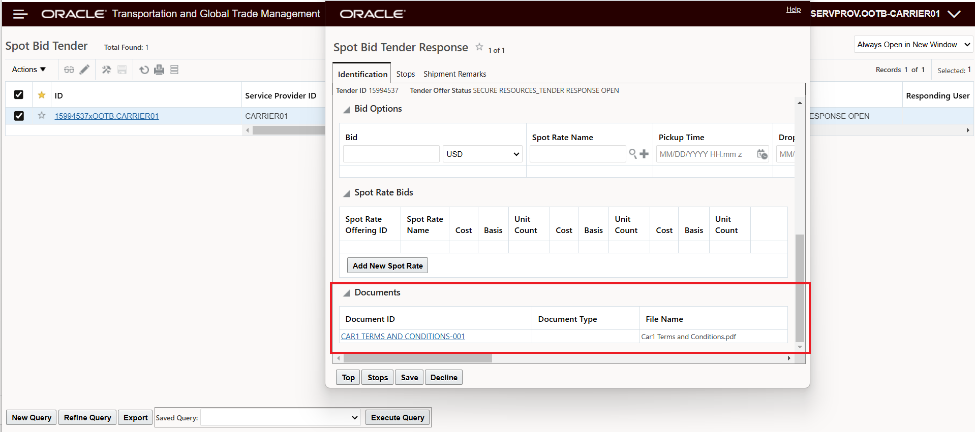975x432 pixels.
Task: Click the Spot Rate Name input field
Action: [577, 154]
